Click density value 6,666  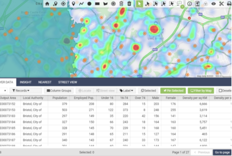(x=203, y=104)
